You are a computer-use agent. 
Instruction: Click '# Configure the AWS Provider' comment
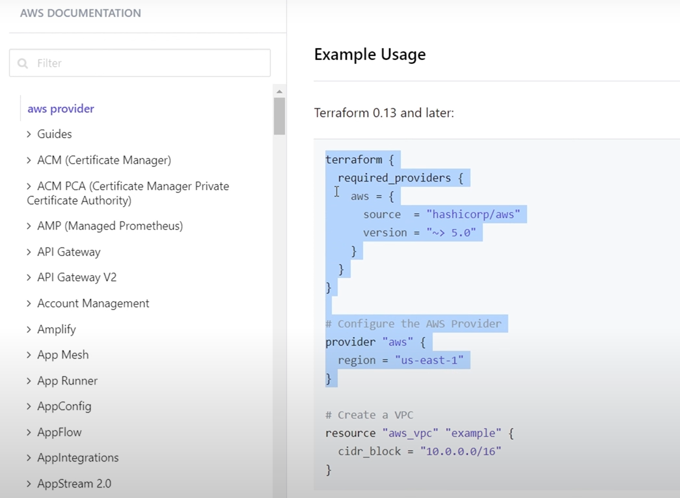413,324
